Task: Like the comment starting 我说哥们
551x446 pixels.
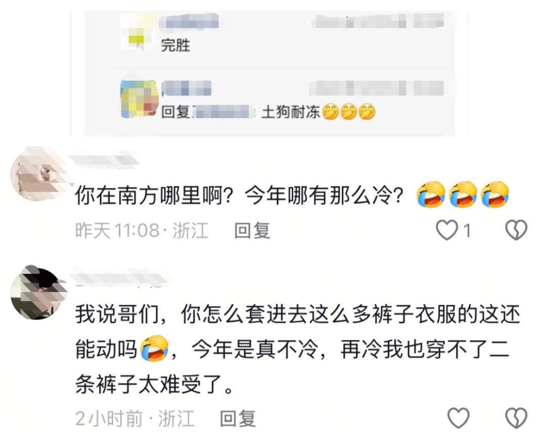Action: (x=458, y=418)
